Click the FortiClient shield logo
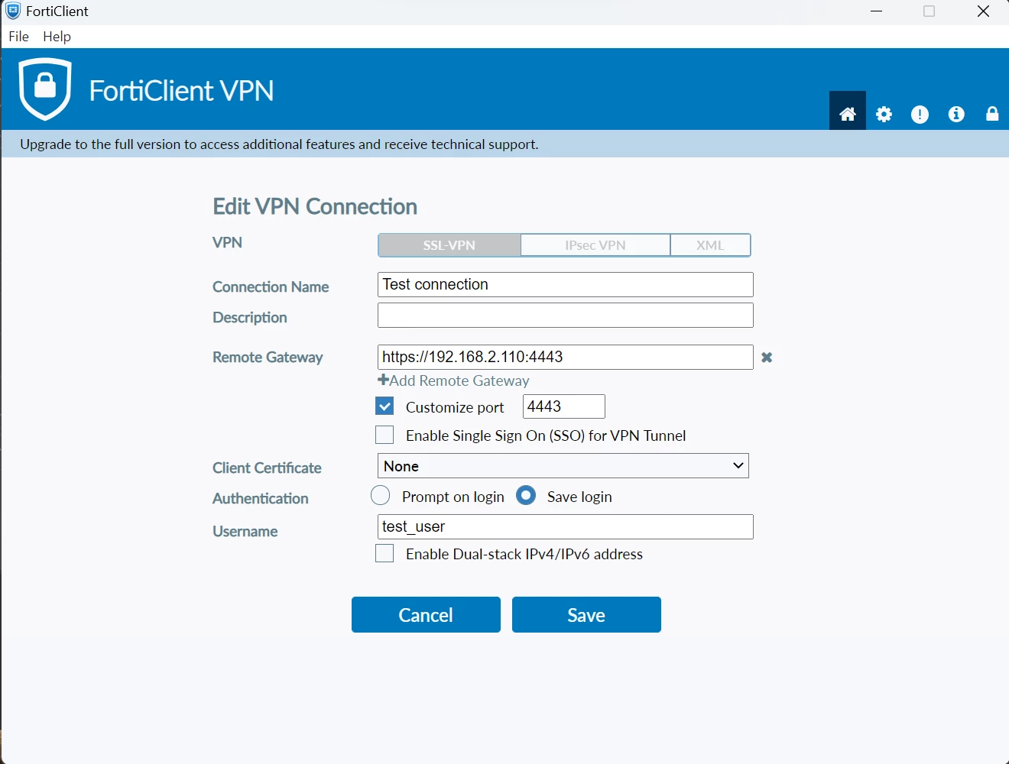 click(45, 89)
